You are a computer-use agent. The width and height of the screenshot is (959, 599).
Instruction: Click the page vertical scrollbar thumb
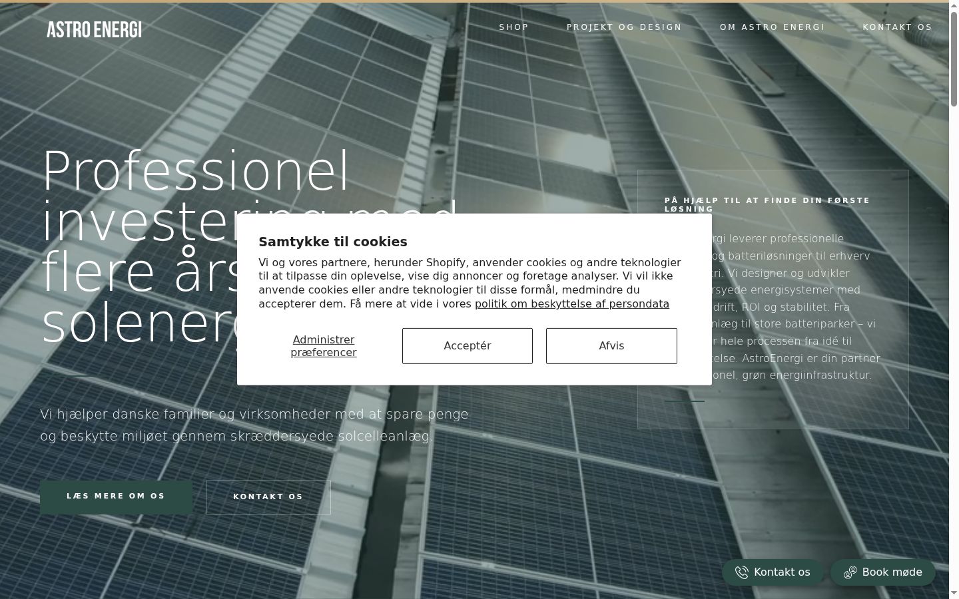point(954,59)
